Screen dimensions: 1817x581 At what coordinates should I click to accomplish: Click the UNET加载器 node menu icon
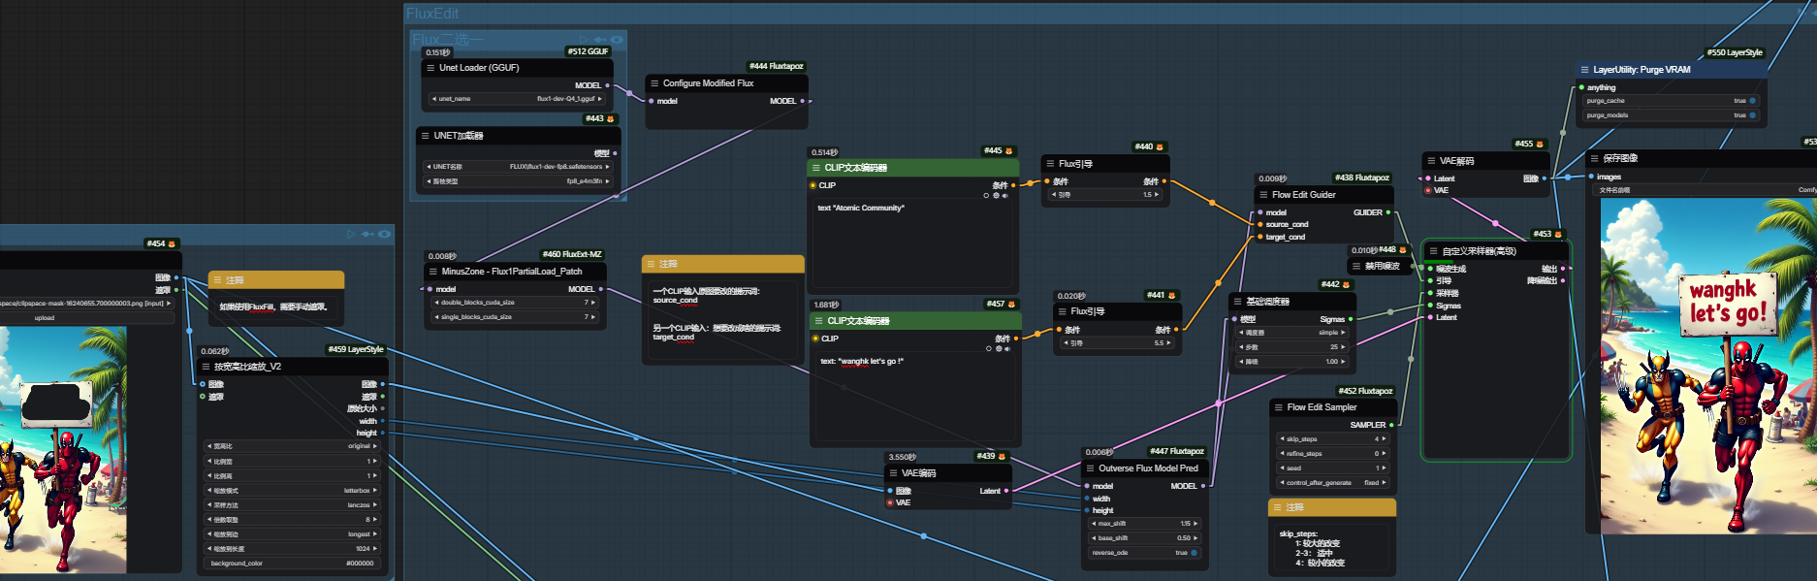click(425, 136)
